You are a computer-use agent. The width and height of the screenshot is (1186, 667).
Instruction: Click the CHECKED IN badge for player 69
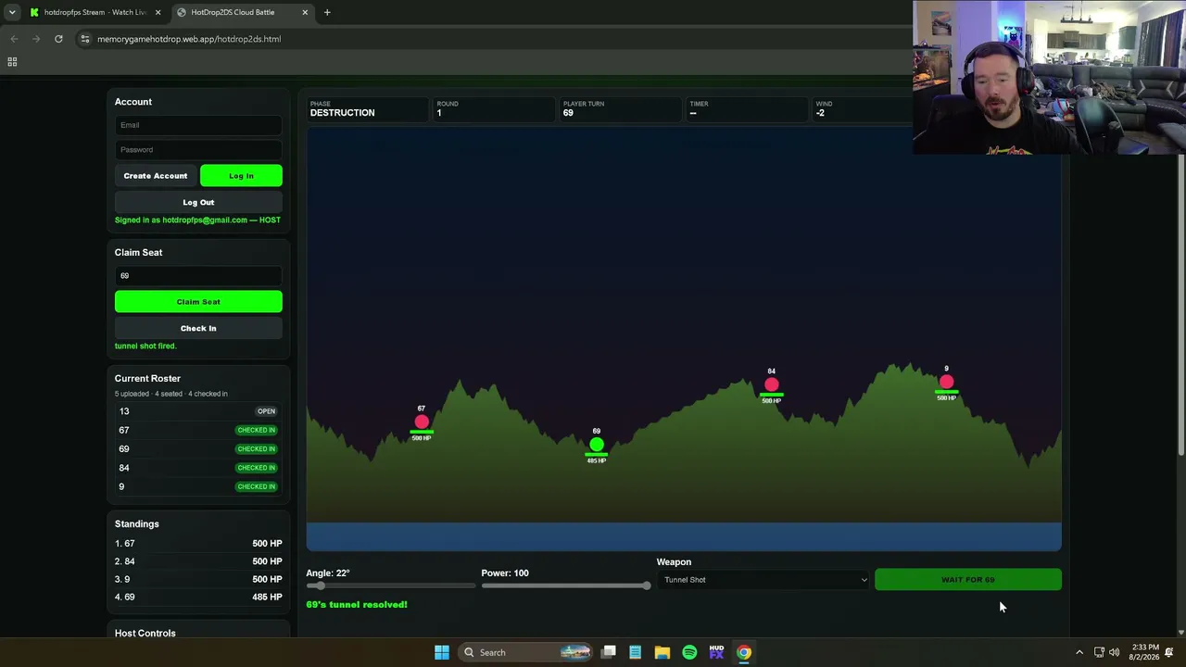pos(257,449)
